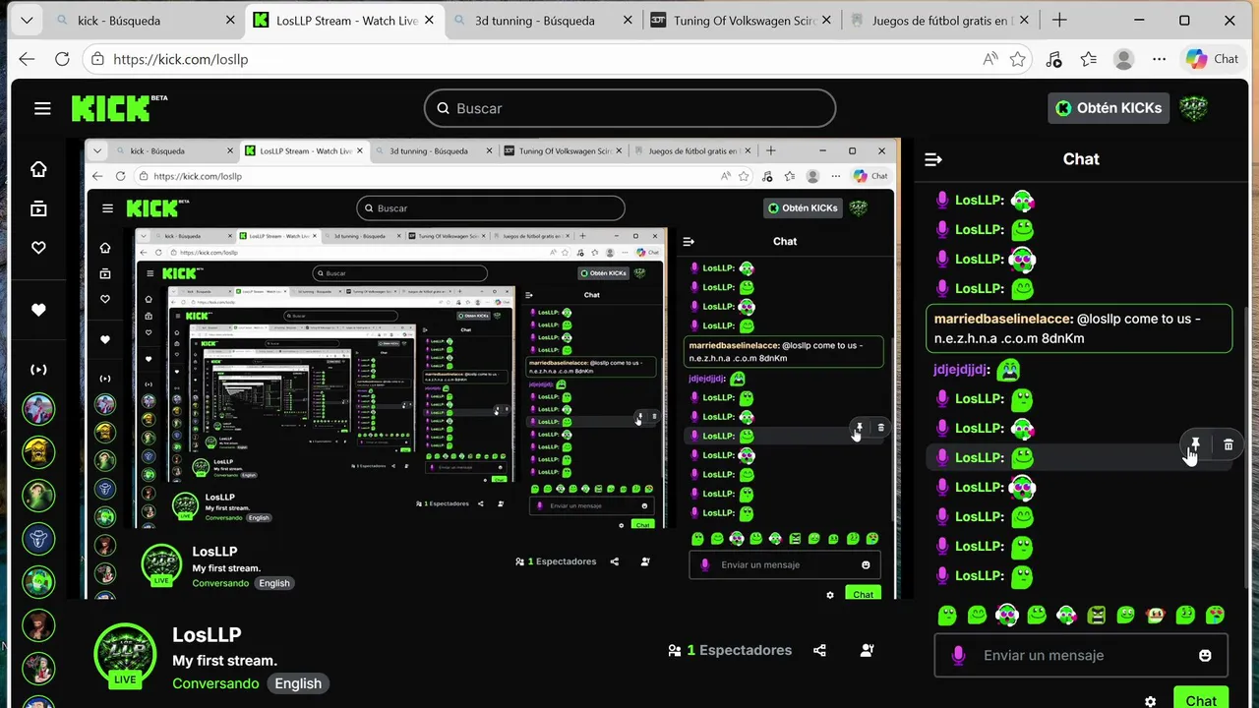Click jdjejdjjdj username in chat
This screenshot has width=1259, height=708.
tap(960, 370)
